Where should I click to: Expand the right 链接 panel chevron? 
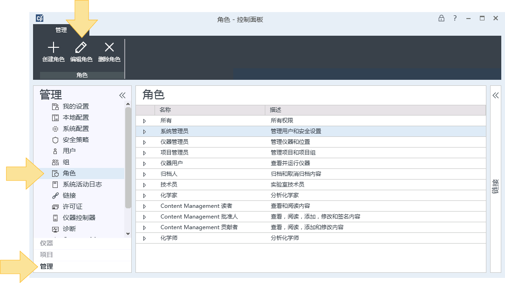496,95
